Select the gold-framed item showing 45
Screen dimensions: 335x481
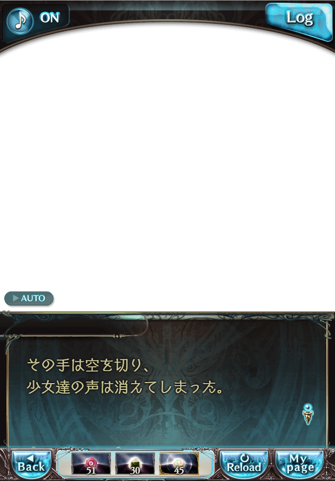179,464
